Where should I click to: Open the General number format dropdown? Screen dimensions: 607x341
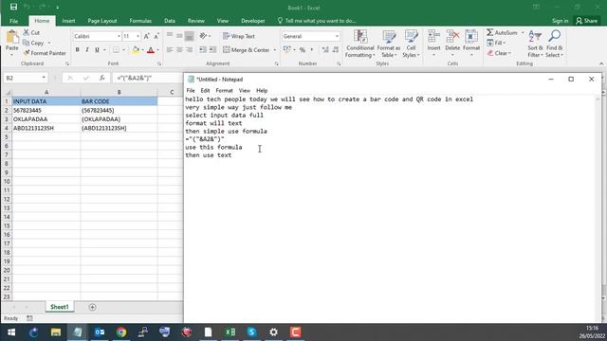click(337, 36)
